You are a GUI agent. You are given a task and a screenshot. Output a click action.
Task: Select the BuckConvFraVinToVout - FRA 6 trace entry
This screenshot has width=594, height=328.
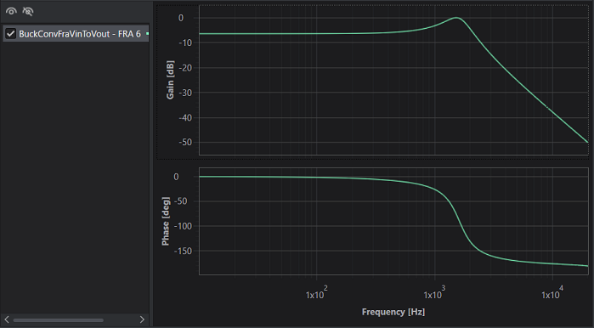[x=76, y=34]
